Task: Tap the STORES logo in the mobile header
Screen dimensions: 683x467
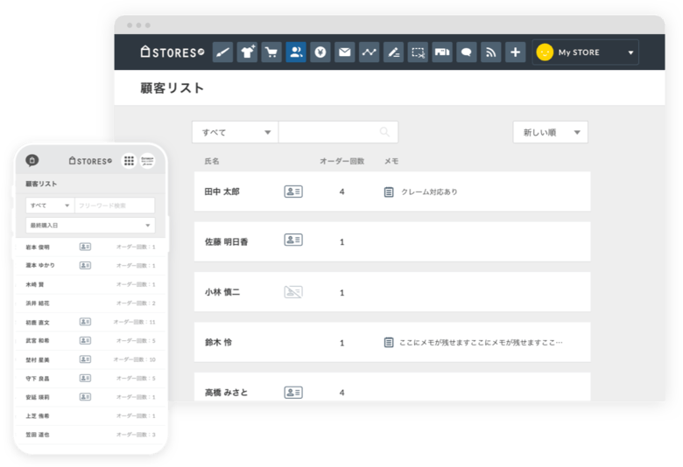Action: click(x=90, y=161)
